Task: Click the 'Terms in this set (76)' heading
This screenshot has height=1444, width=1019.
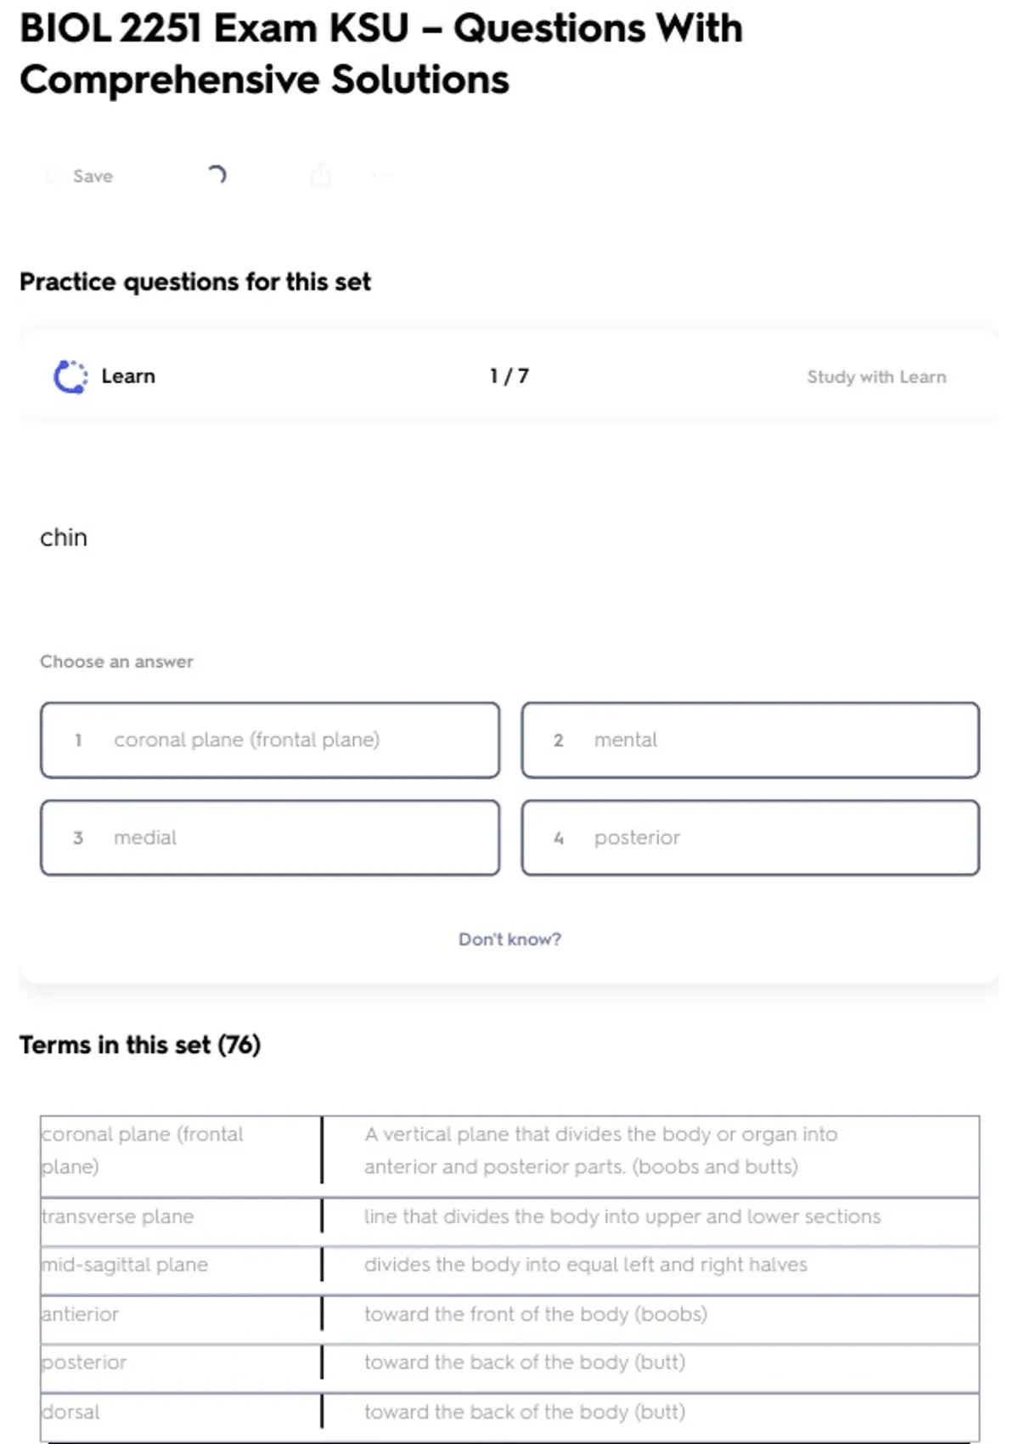Action: [x=140, y=1045]
